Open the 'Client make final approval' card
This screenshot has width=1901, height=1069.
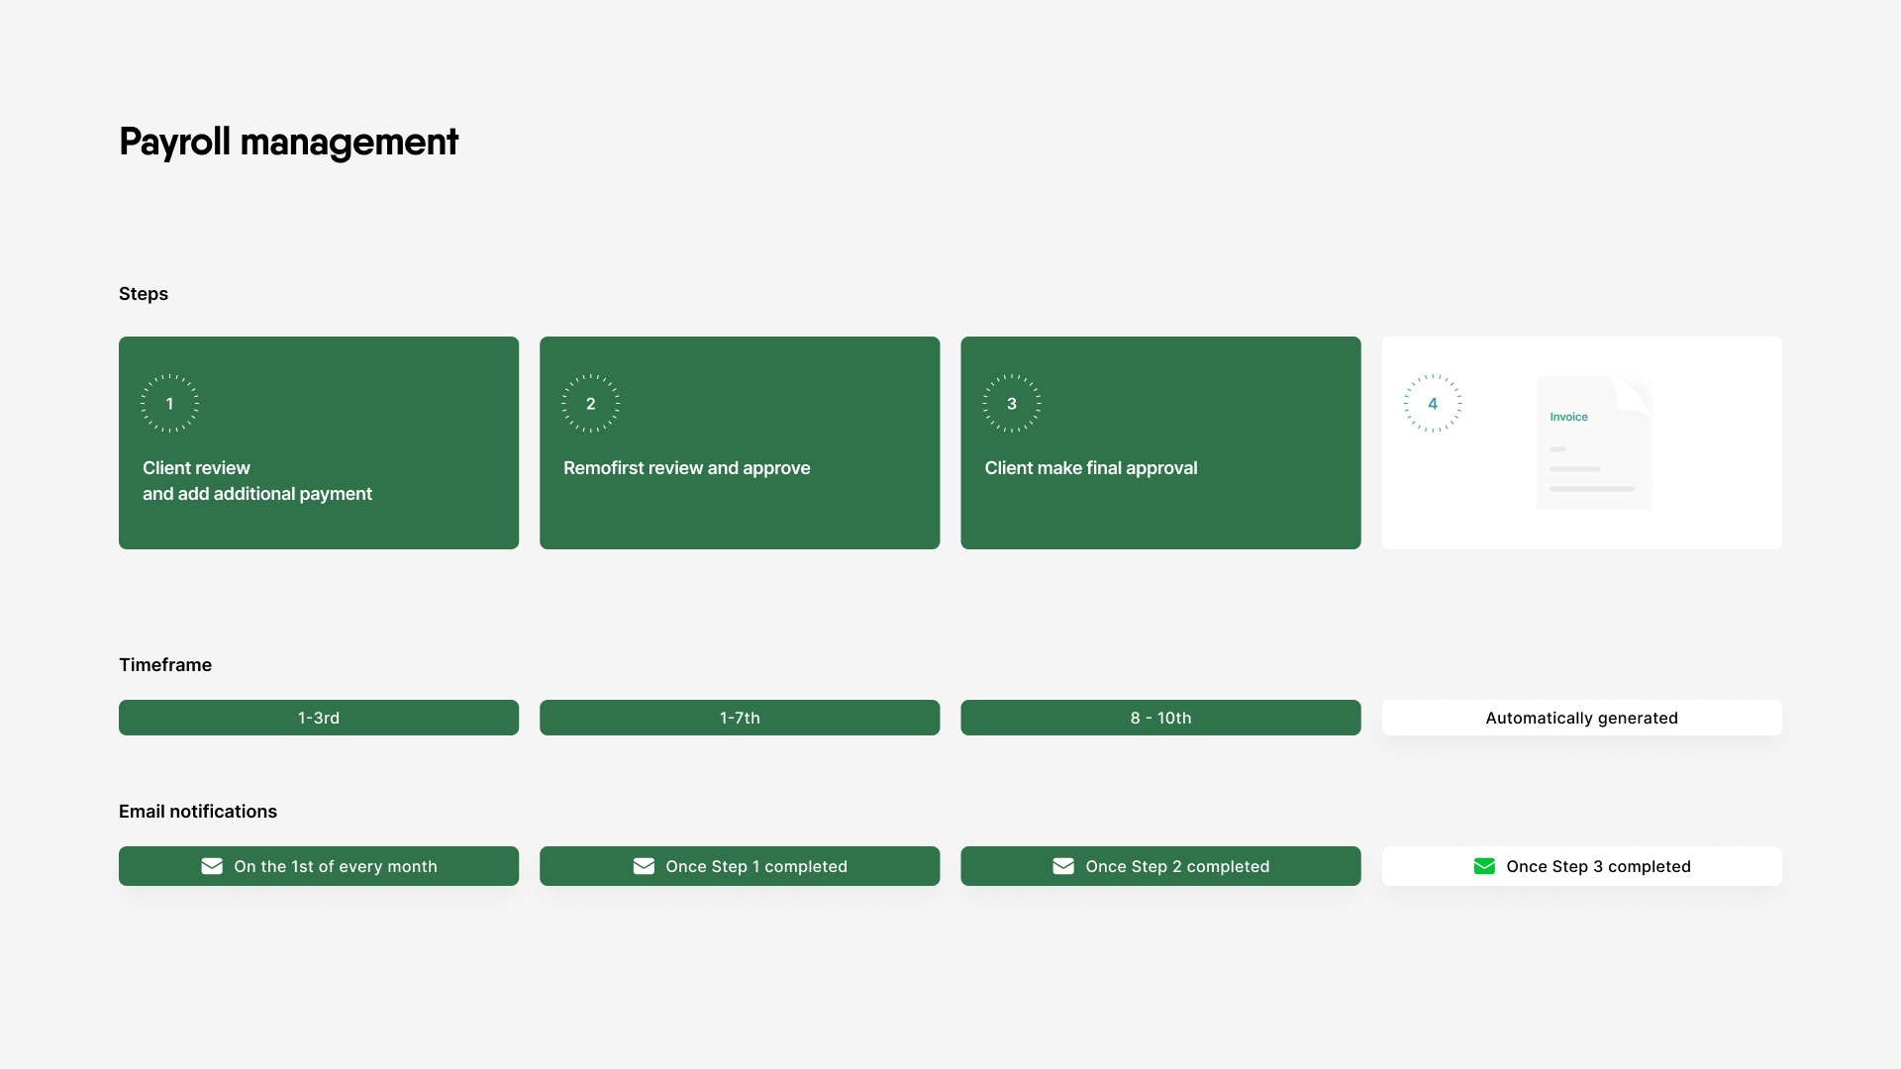1160,442
